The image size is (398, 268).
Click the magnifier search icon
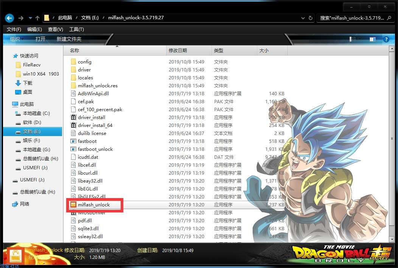point(389,18)
